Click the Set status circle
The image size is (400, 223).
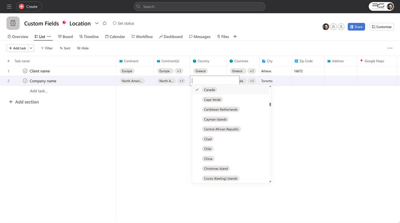point(114,23)
